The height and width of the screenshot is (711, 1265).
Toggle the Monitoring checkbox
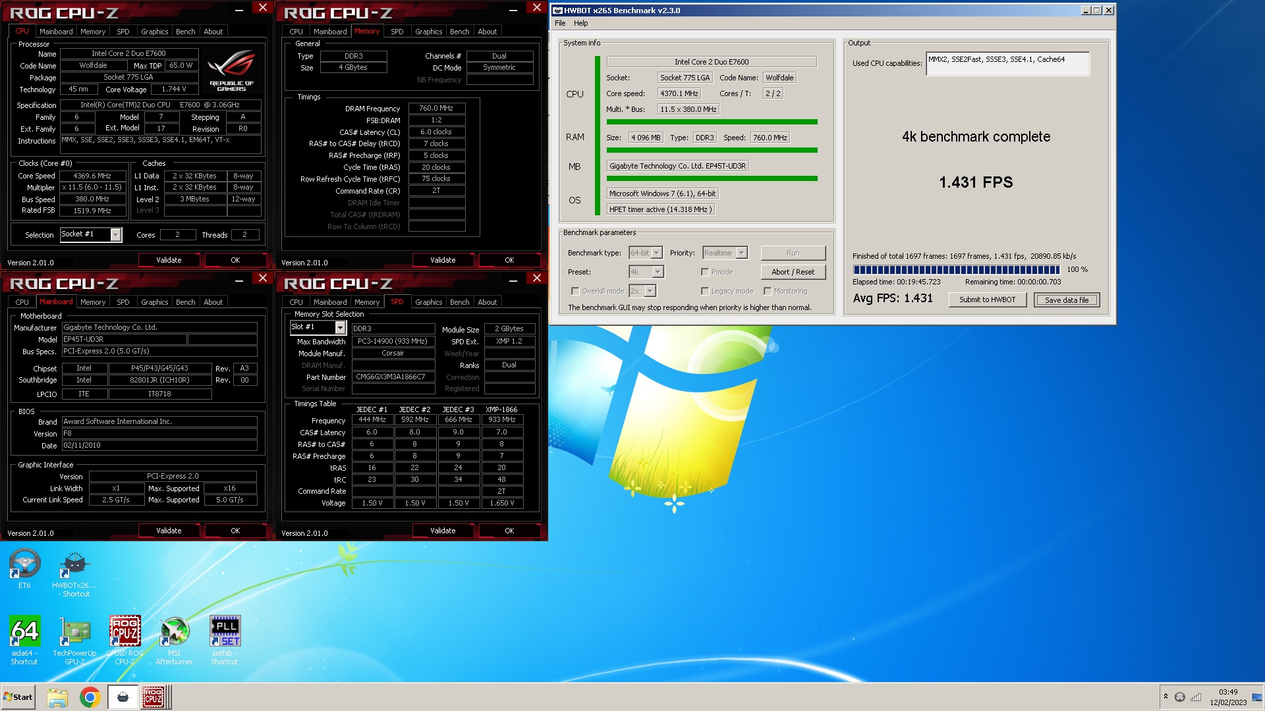768,291
